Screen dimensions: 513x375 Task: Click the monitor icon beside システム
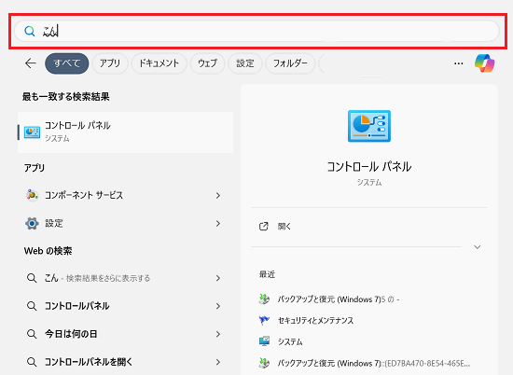pos(264,341)
